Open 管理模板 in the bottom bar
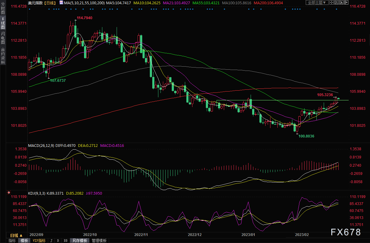370x243 pixels. 99,241
